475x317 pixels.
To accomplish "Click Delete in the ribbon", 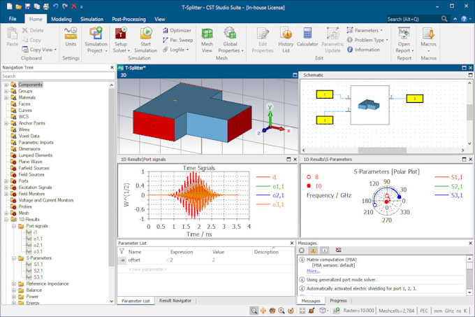I will tap(34, 30).
